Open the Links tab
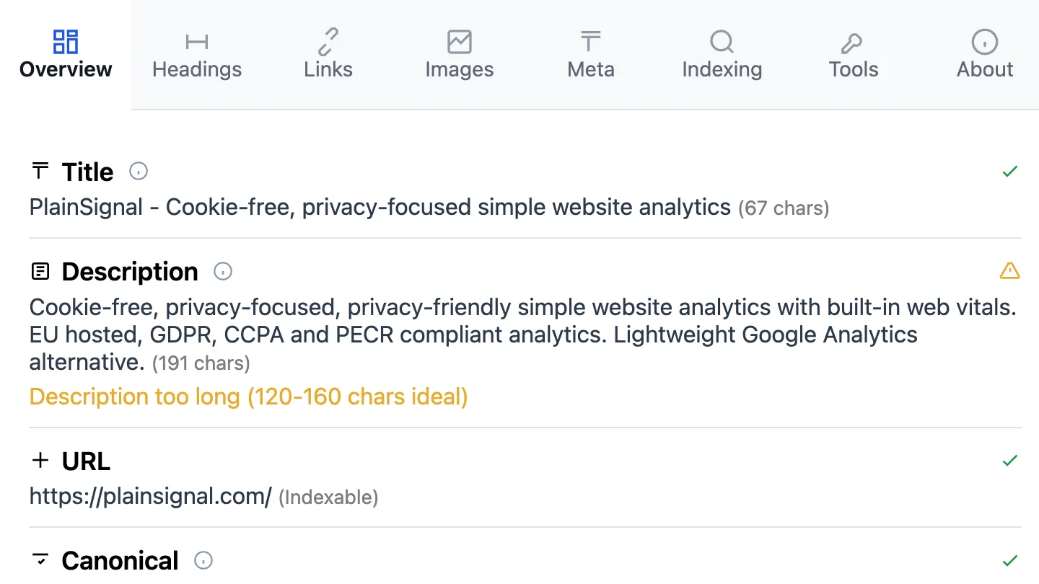Screen dimensions: 1039x584 (328, 55)
